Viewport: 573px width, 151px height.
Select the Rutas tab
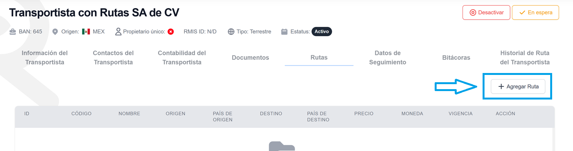click(x=319, y=58)
